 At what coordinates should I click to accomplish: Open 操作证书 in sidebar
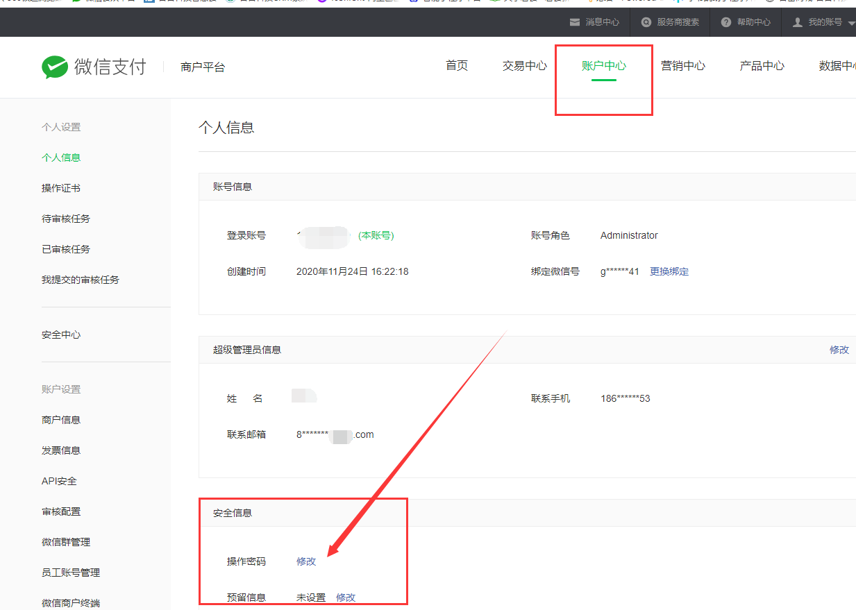coord(61,188)
